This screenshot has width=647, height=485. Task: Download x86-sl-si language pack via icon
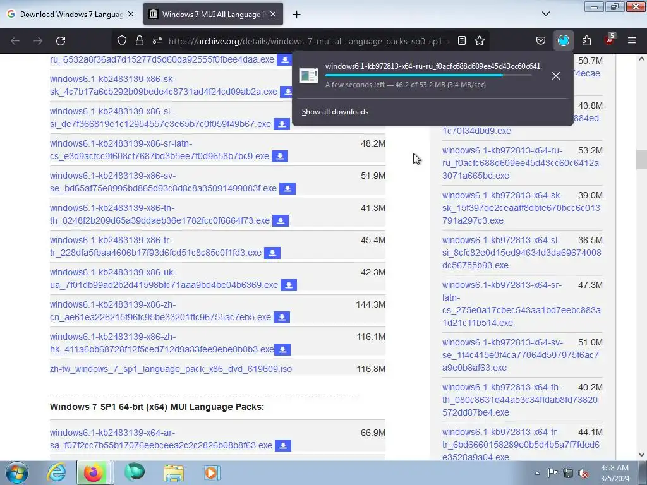point(282,124)
